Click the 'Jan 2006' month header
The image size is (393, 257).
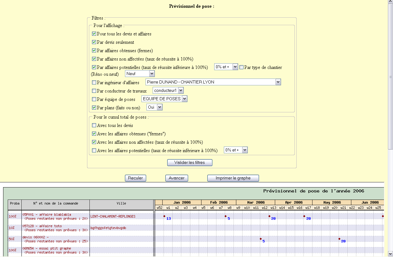tap(182, 202)
